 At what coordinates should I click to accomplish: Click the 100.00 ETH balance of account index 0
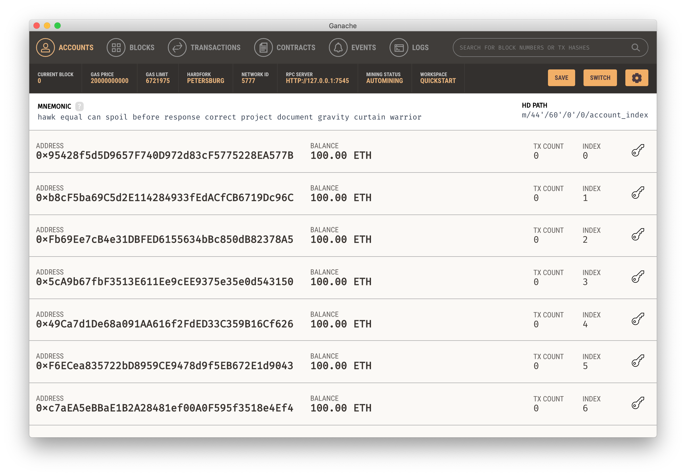tap(341, 156)
